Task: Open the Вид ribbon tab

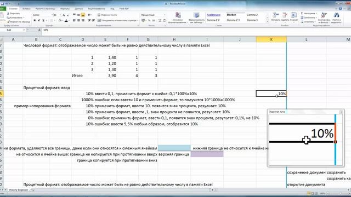Action: [x=112, y=9]
